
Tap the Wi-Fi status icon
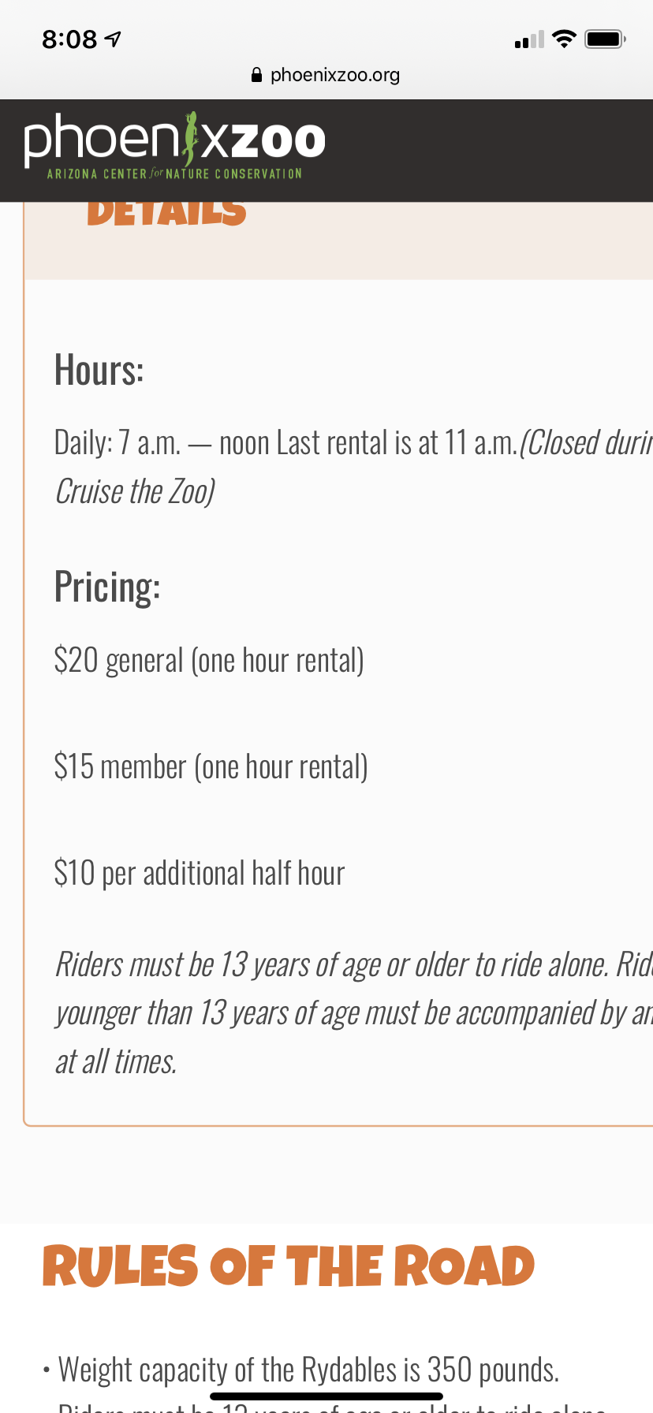[x=564, y=39]
